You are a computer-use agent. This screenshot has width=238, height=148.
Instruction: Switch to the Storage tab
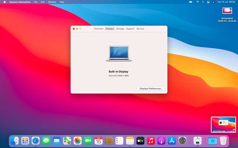click(120, 29)
